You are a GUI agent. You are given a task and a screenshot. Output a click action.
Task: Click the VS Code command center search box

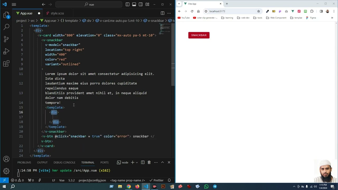(x=89, y=4)
